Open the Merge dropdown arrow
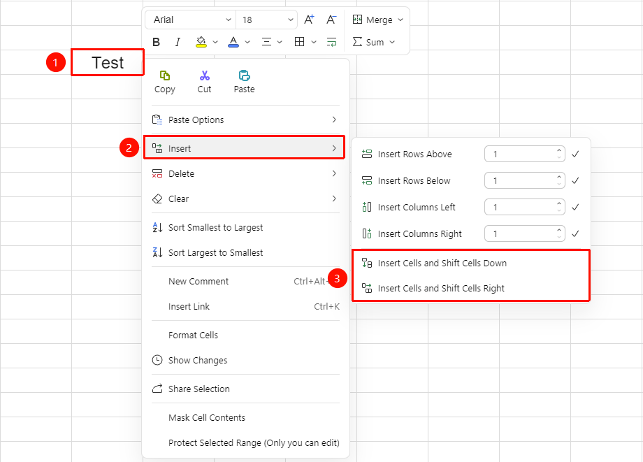 (400, 20)
